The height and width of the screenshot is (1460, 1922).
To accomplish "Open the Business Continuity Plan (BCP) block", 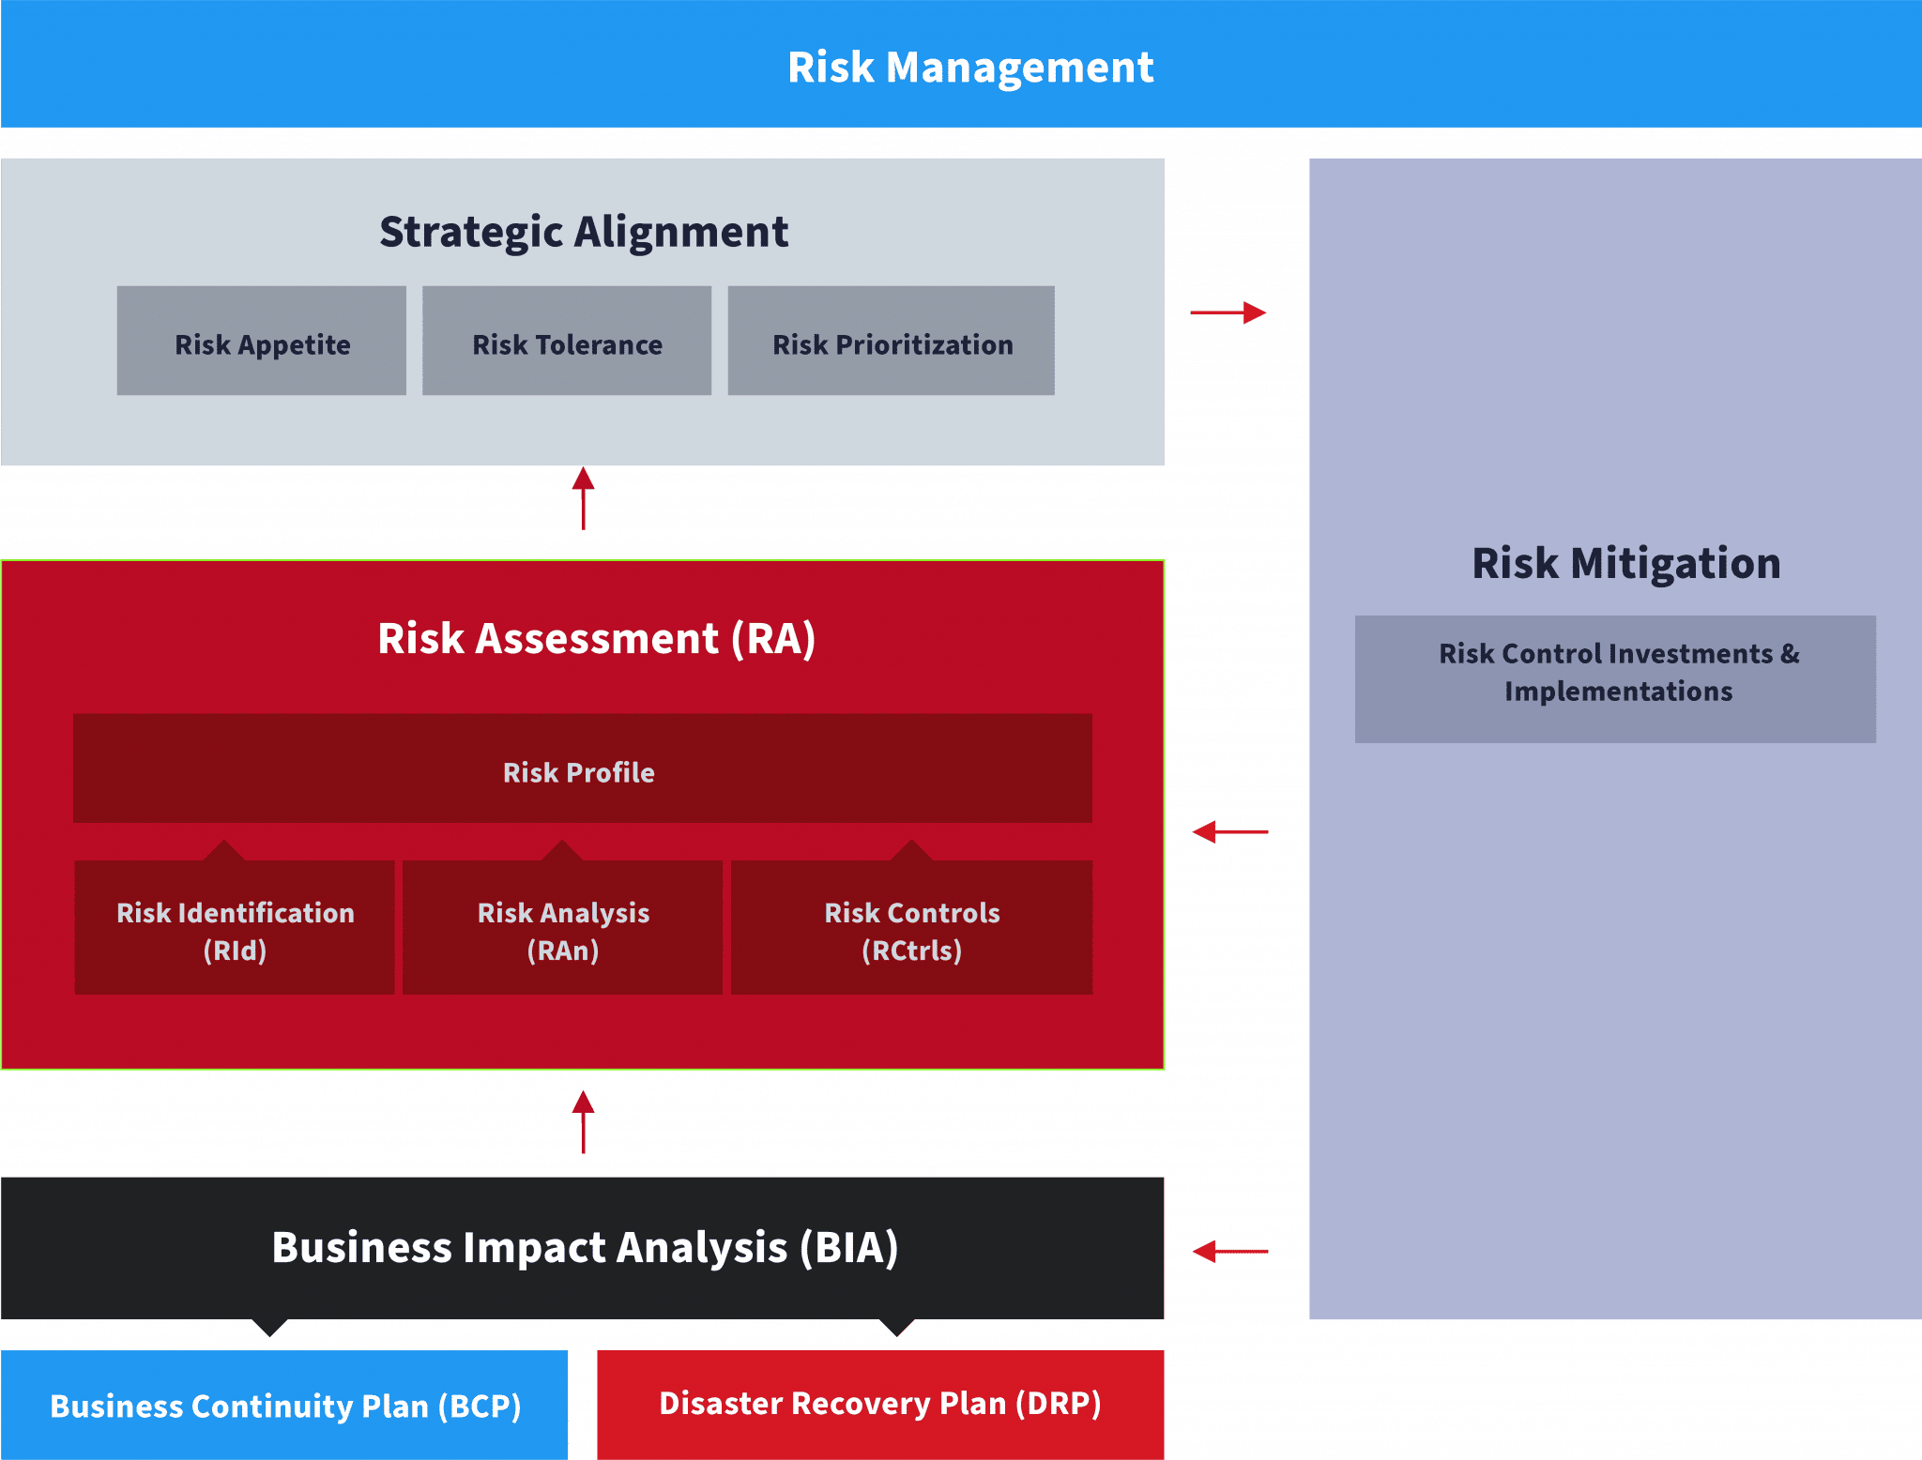I will tap(284, 1405).
